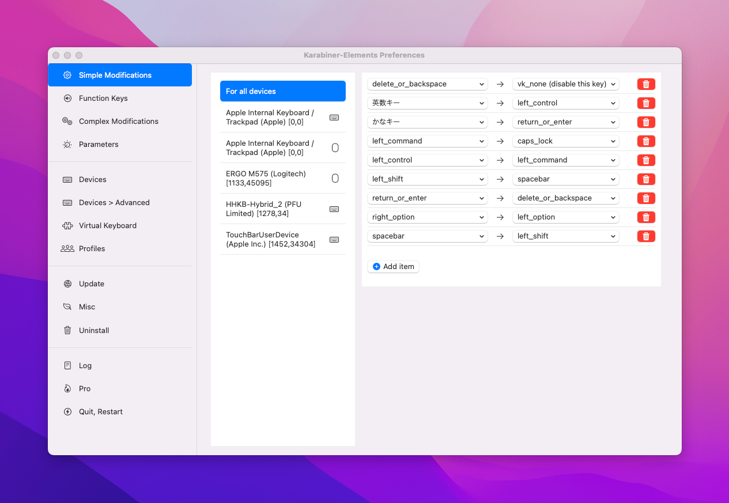
Task: Delete the spacebar to left_shift mapping
Action: click(646, 236)
